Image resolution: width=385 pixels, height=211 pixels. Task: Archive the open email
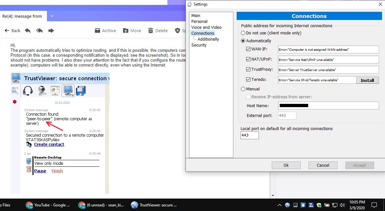pyautogui.click(x=105, y=30)
